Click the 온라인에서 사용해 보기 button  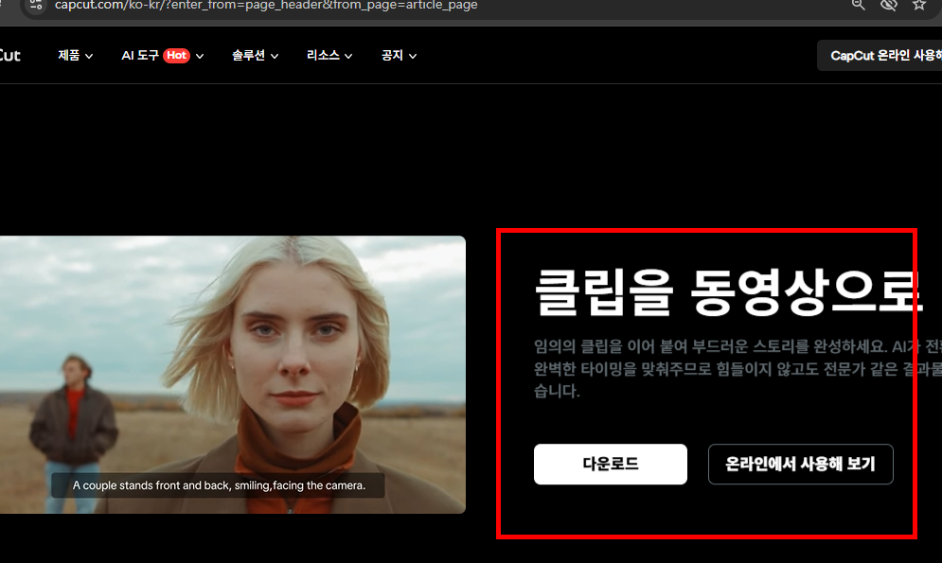click(801, 464)
